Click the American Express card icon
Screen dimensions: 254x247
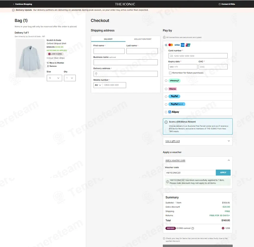click(183, 45)
